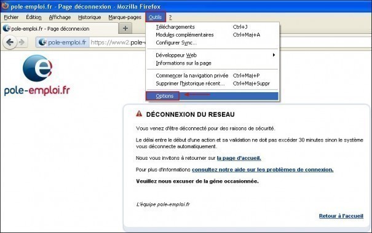
Task: Choose Options in the Outils menu
Action: (213, 96)
